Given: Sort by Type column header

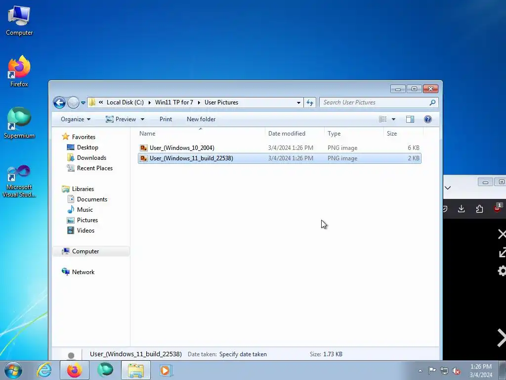Looking at the screenshot, I should pos(354,134).
